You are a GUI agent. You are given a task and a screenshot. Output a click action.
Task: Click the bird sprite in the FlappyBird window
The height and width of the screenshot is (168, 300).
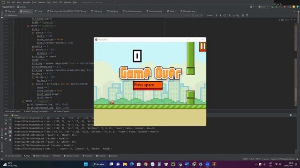[112, 103]
